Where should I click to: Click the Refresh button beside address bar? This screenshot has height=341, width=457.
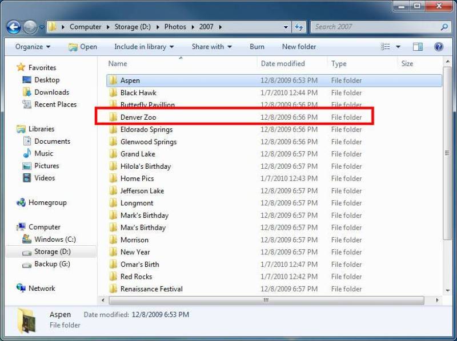click(299, 27)
